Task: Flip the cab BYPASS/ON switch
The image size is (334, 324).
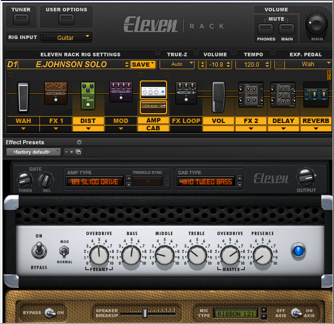Action: click(49, 313)
